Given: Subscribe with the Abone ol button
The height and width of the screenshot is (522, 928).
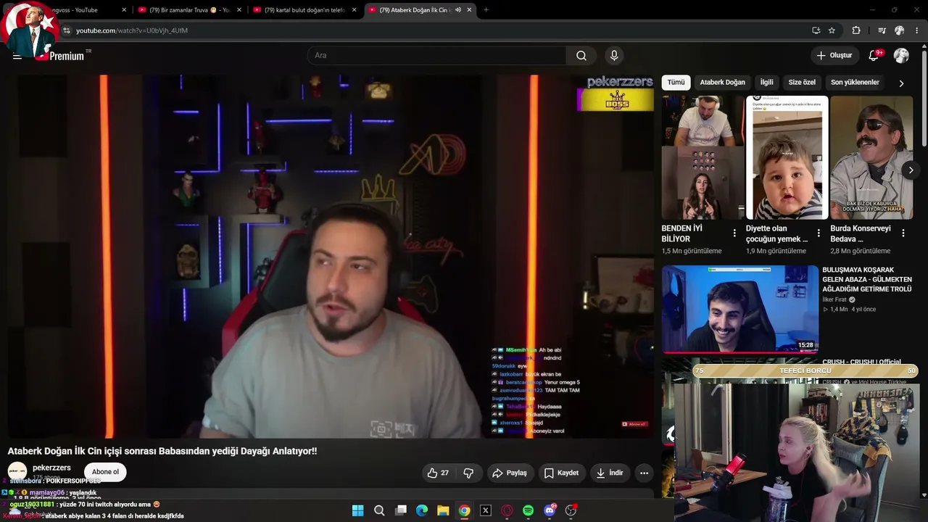Looking at the screenshot, I should [105, 472].
